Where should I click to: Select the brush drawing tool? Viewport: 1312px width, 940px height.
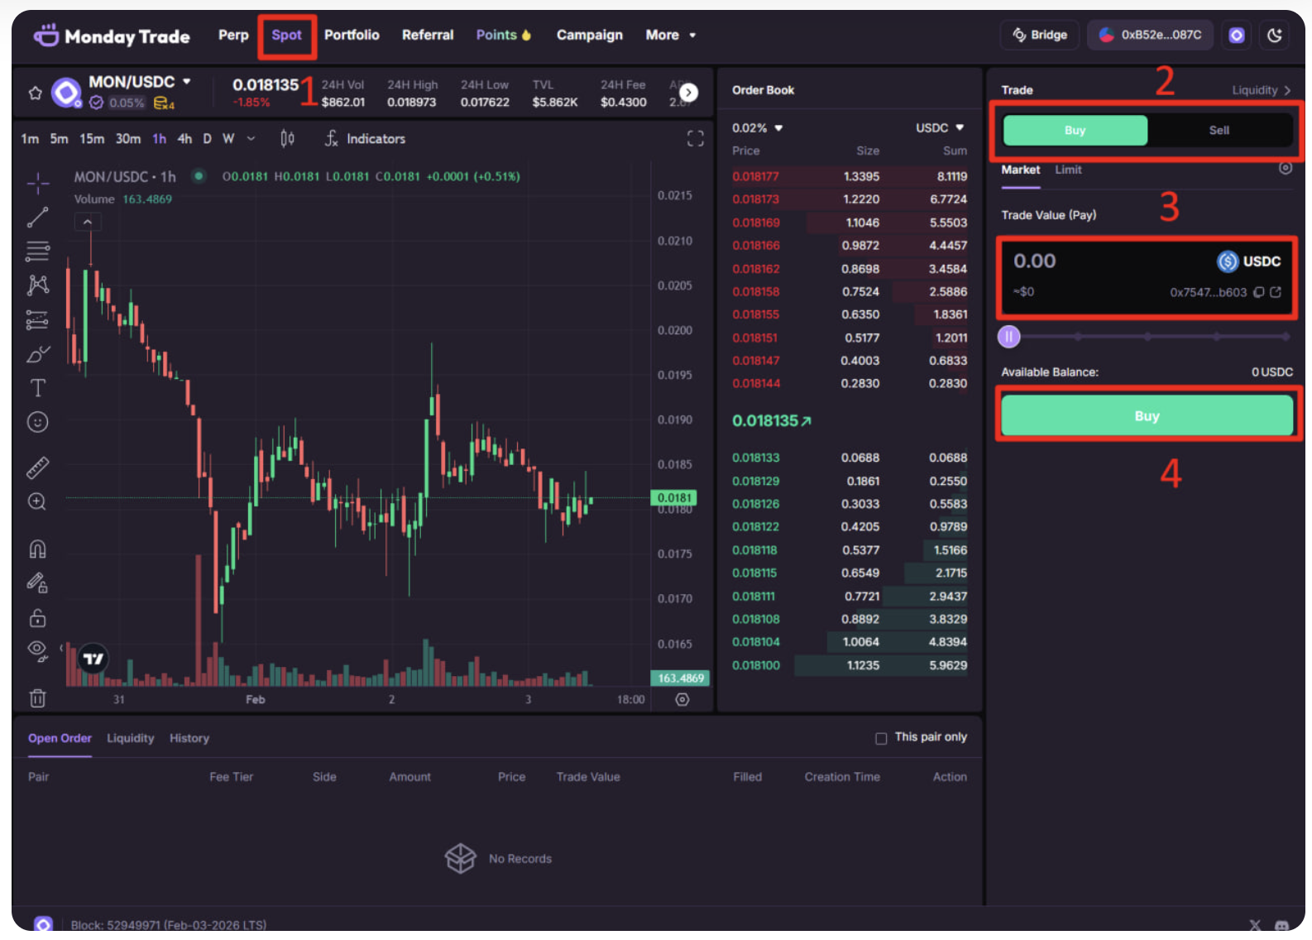tap(38, 354)
